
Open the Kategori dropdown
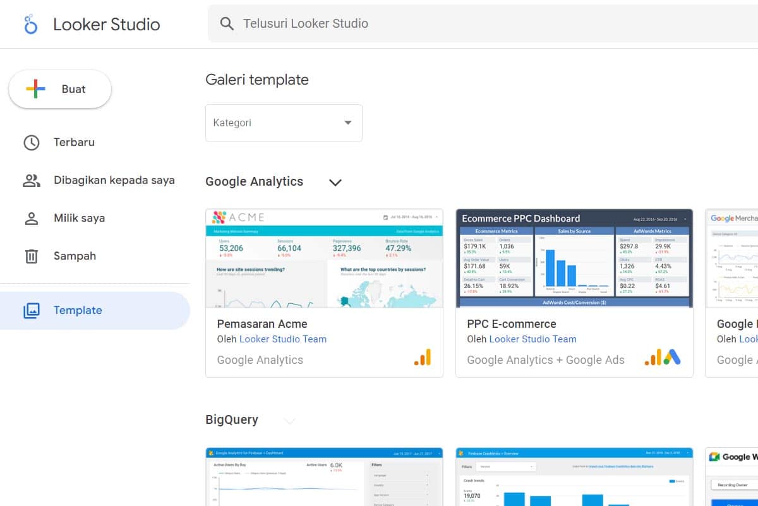tap(284, 123)
